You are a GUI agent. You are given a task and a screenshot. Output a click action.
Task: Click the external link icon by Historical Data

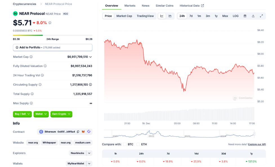(x=202, y=6)
